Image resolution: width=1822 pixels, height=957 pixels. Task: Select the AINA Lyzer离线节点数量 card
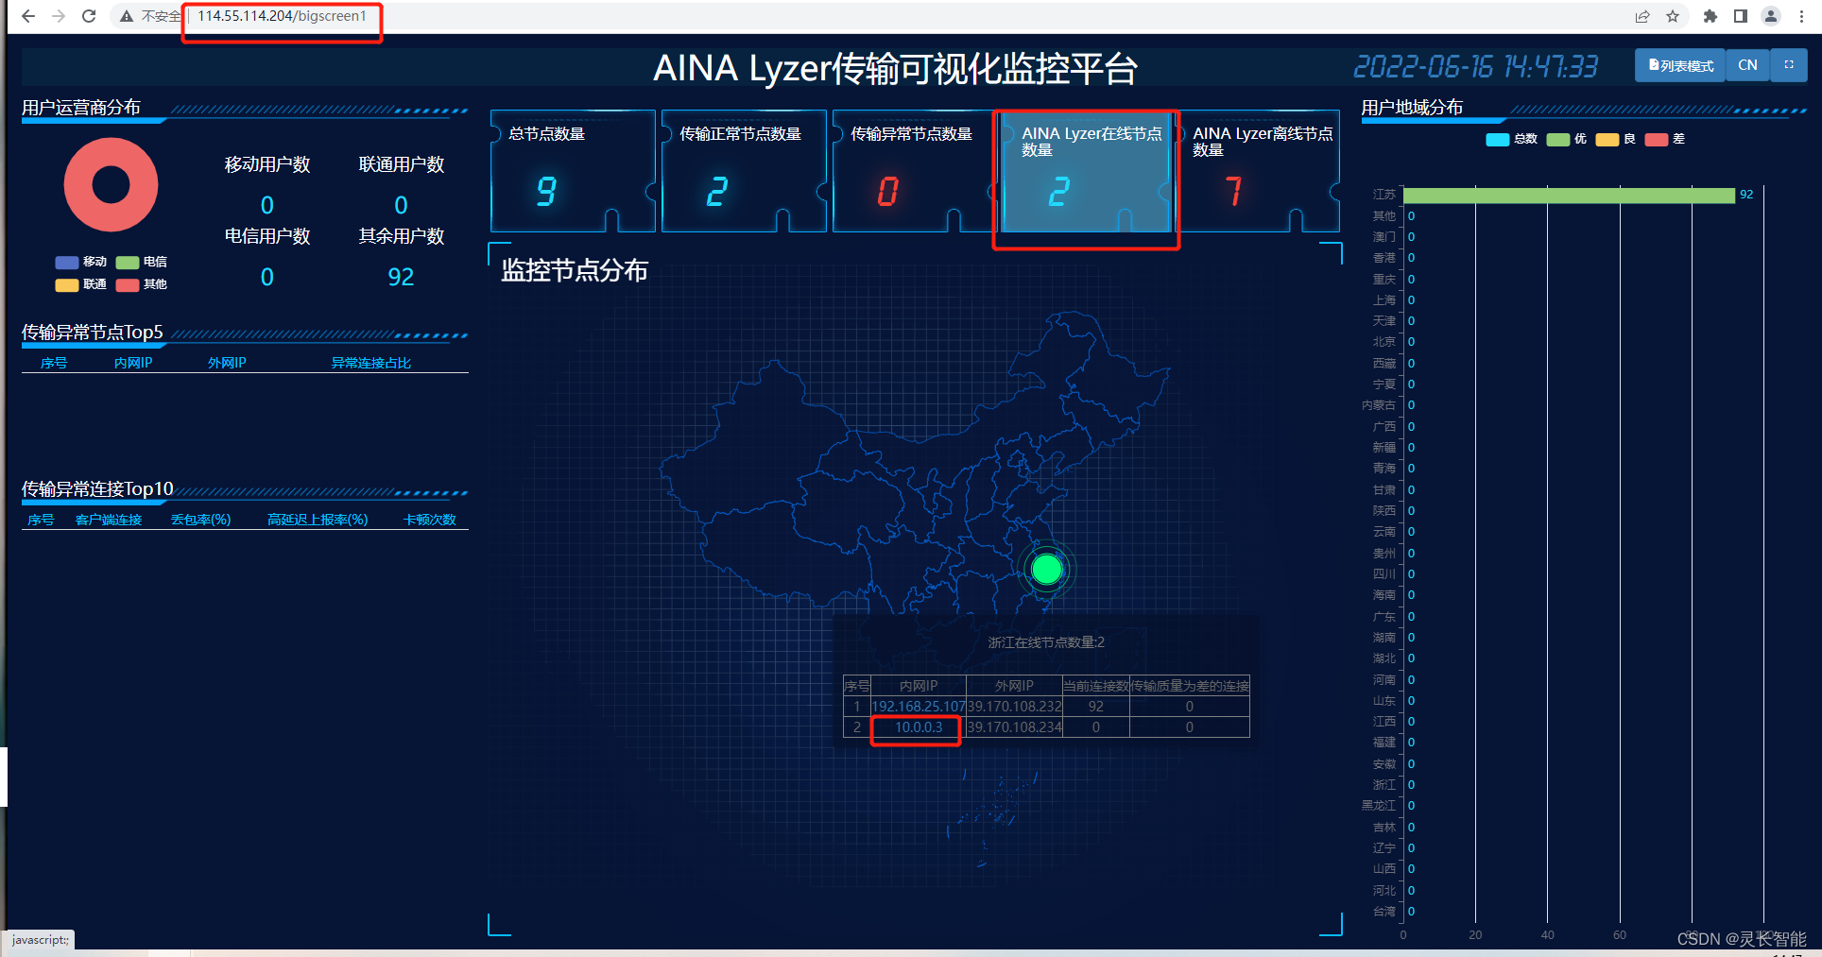[1257, 171]
